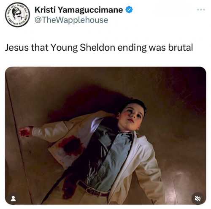Show people tagged in the video
Screen dimensions: 211x209
click(13, 198)
